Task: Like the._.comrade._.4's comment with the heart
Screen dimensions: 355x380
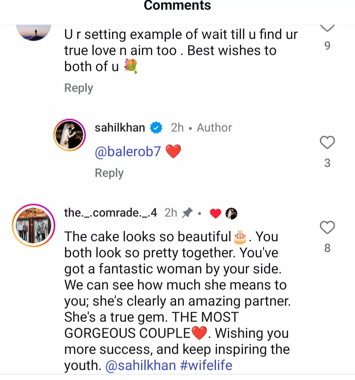Action: [327, 228]
